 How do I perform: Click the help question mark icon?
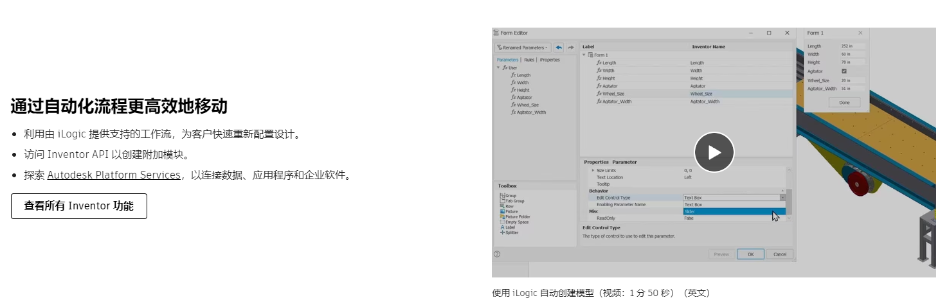pyautogui.click(x=497, y=254)
